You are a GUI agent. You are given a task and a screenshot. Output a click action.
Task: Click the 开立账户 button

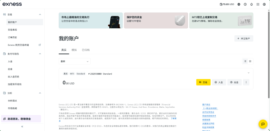click(244, 38)
